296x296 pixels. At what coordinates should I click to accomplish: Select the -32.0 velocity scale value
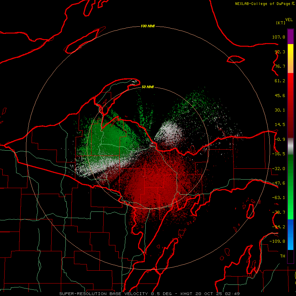(x=279, y=169)
